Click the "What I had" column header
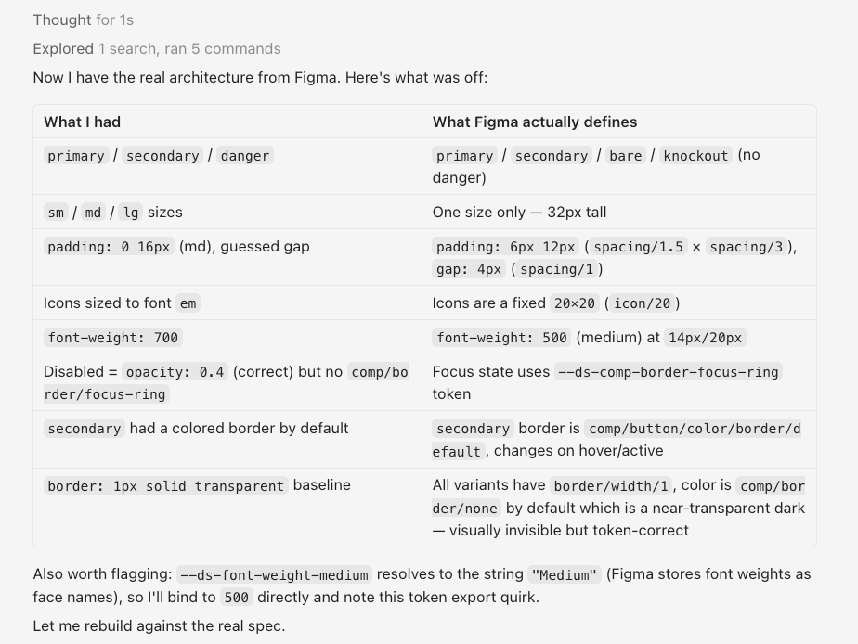858x644 pixels. tap(82, 122)
